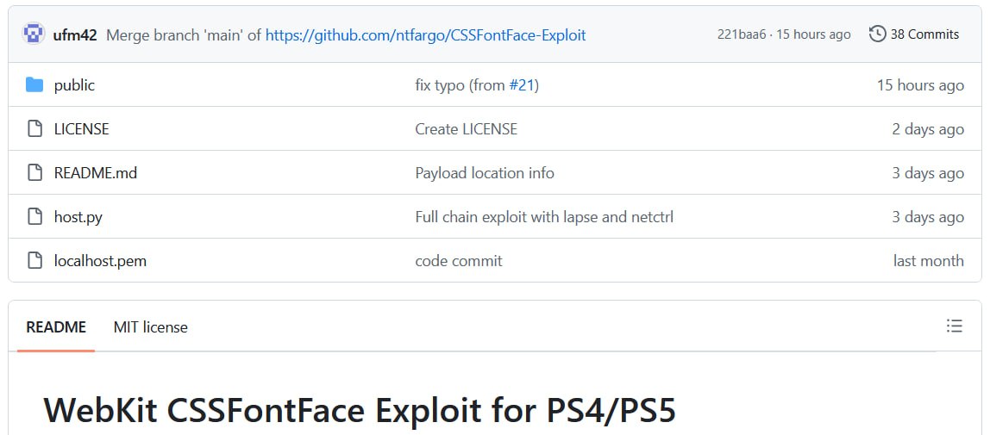Switch to the MIT license tab
This screenshot has width=990, height=435.
(x=150, y=327)
